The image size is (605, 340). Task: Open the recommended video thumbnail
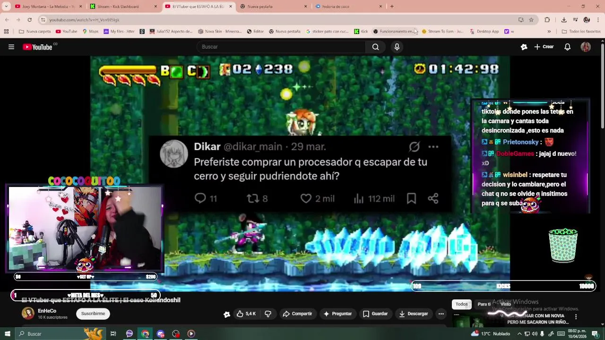[x=477, y=321]
